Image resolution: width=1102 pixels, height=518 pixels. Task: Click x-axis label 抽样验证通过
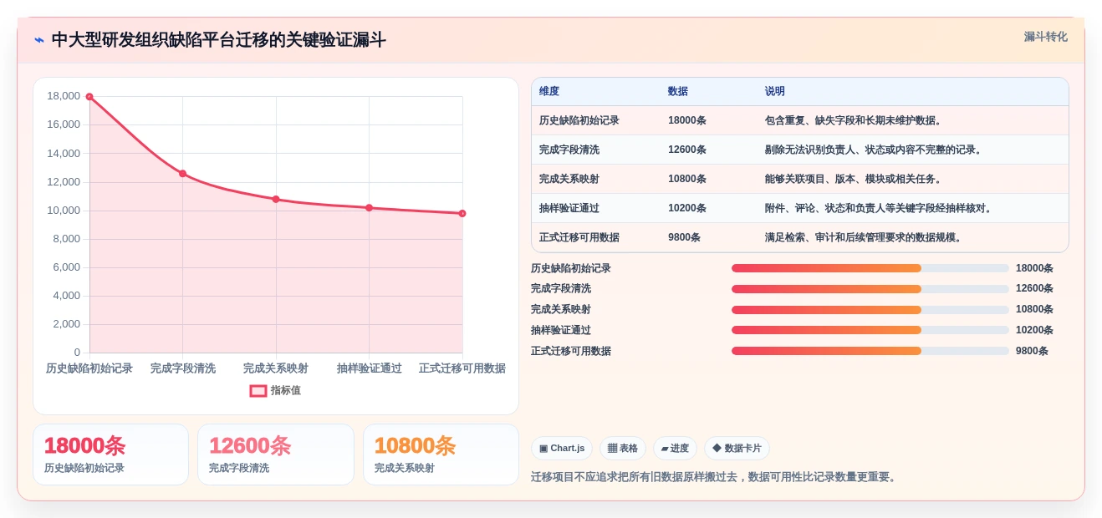[x=369, y=368]
